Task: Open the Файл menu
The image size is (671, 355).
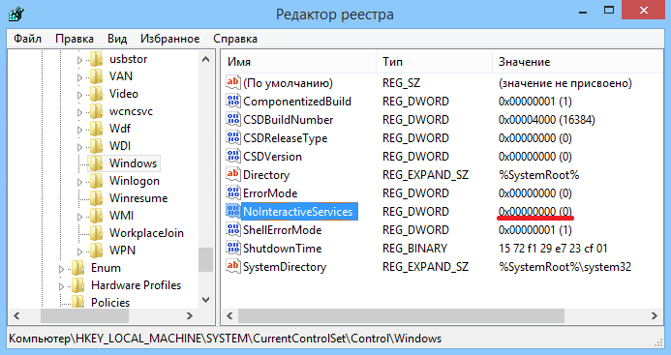Action: click(x=27, y=39)
